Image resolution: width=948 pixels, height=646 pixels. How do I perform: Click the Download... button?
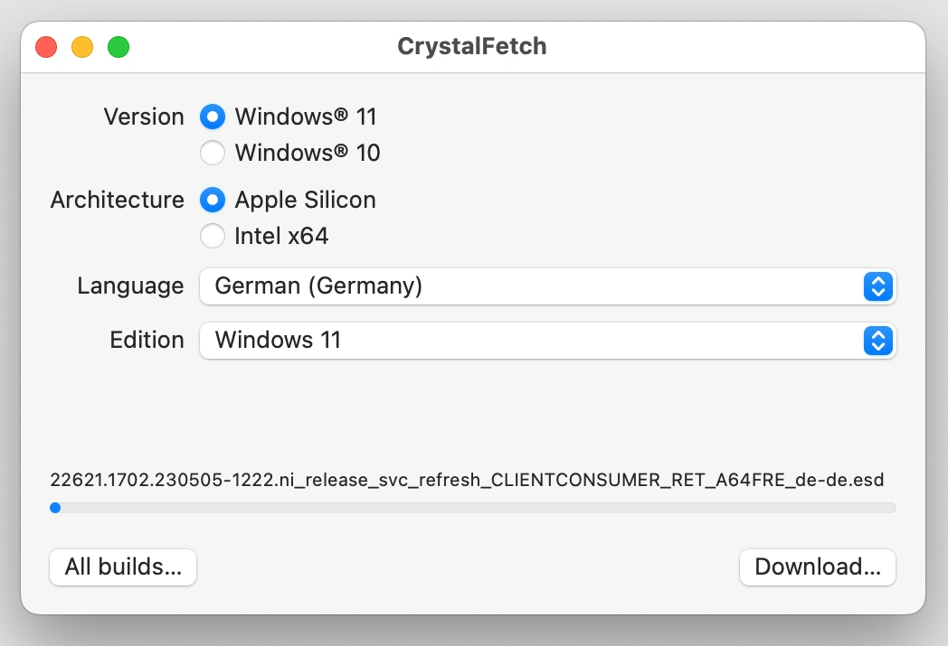click(x=818, y=567)
